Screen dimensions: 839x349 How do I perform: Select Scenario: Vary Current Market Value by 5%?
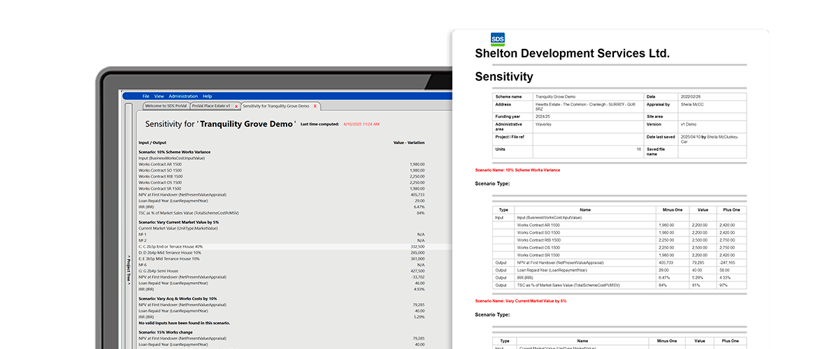tap(179, 222)
